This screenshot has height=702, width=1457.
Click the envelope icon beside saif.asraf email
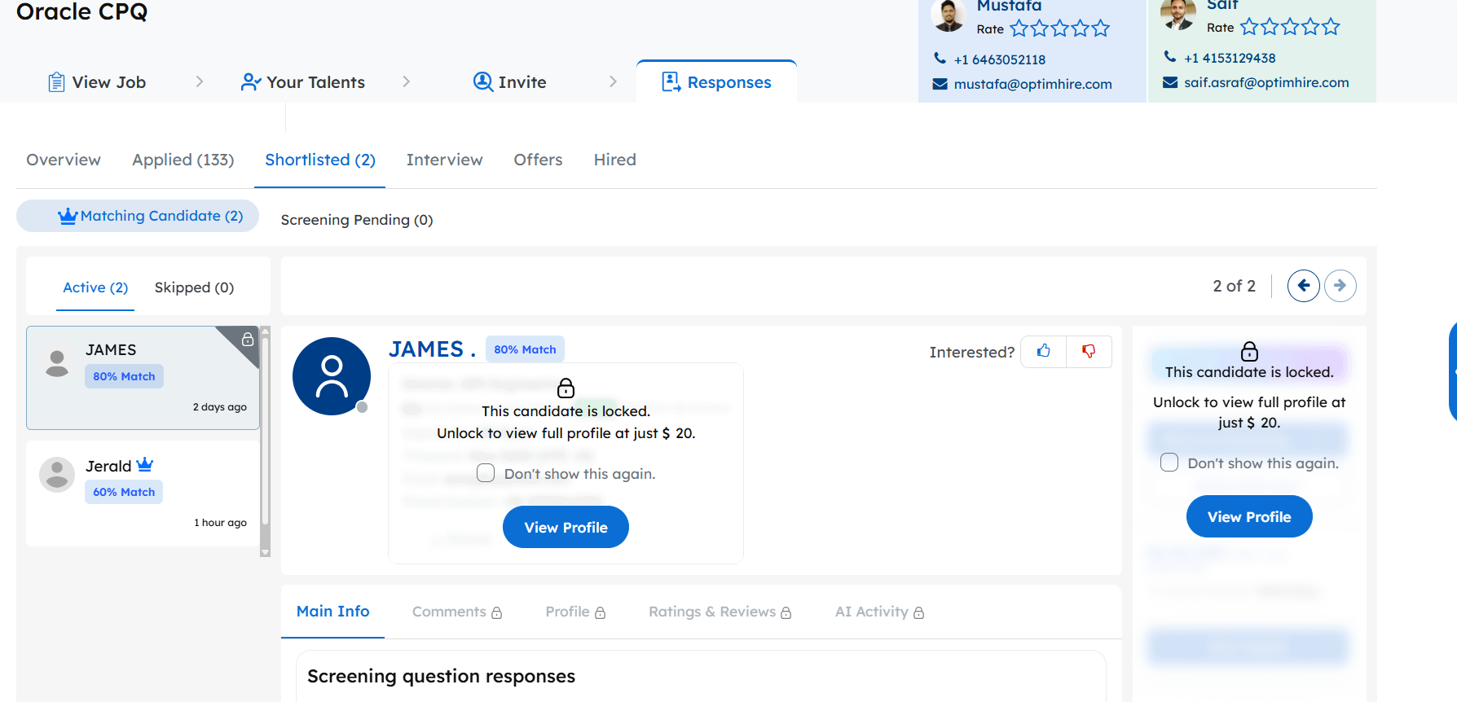tap(1170, 82)
